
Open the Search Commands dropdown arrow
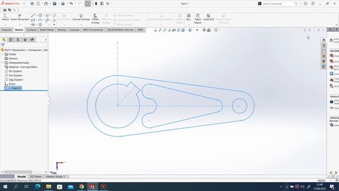[300, 4]
